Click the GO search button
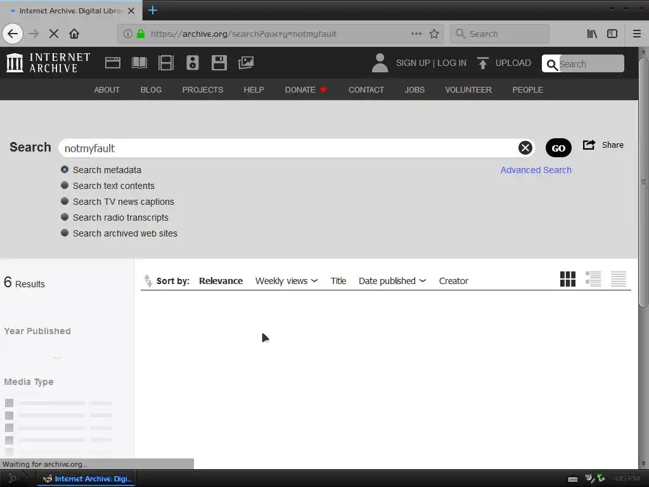Image resolution: width=649 pixels, height=487 pixels. tap(558, 148)
